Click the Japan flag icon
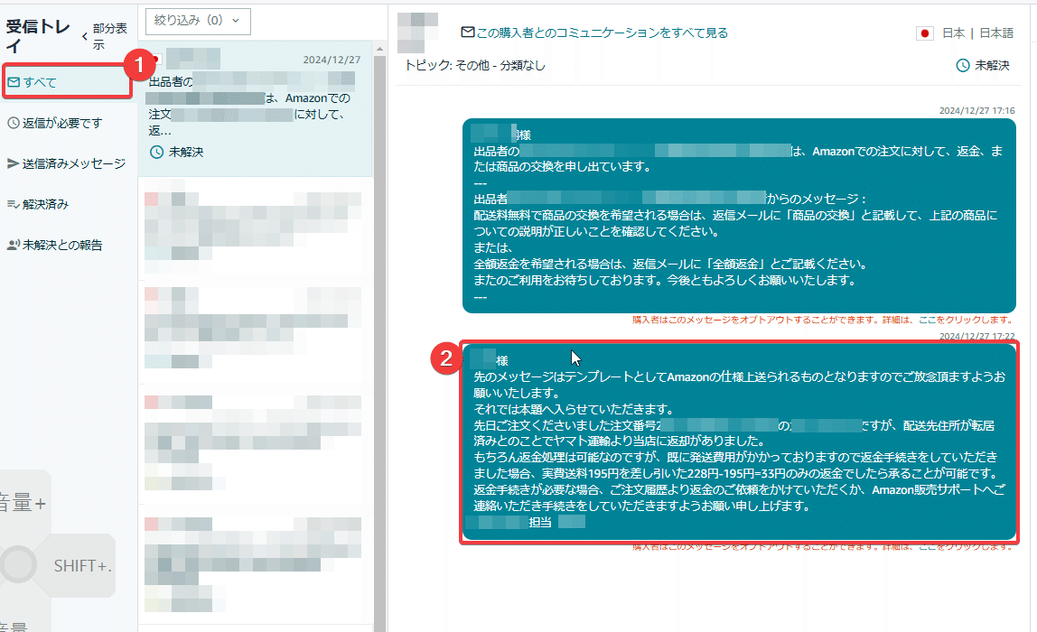Screen dimensions: 1037x632 [x=925, y=33]
